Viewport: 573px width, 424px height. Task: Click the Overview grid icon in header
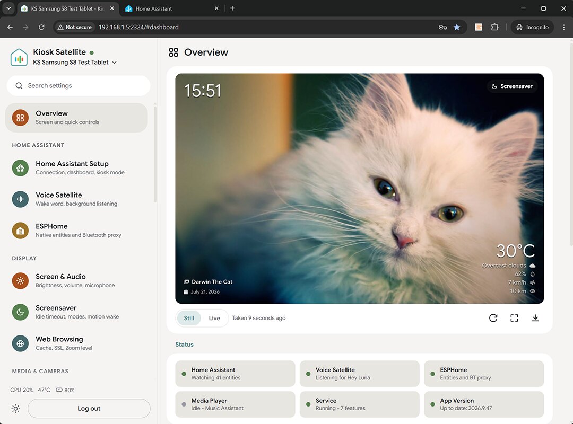tap(173, 52)
